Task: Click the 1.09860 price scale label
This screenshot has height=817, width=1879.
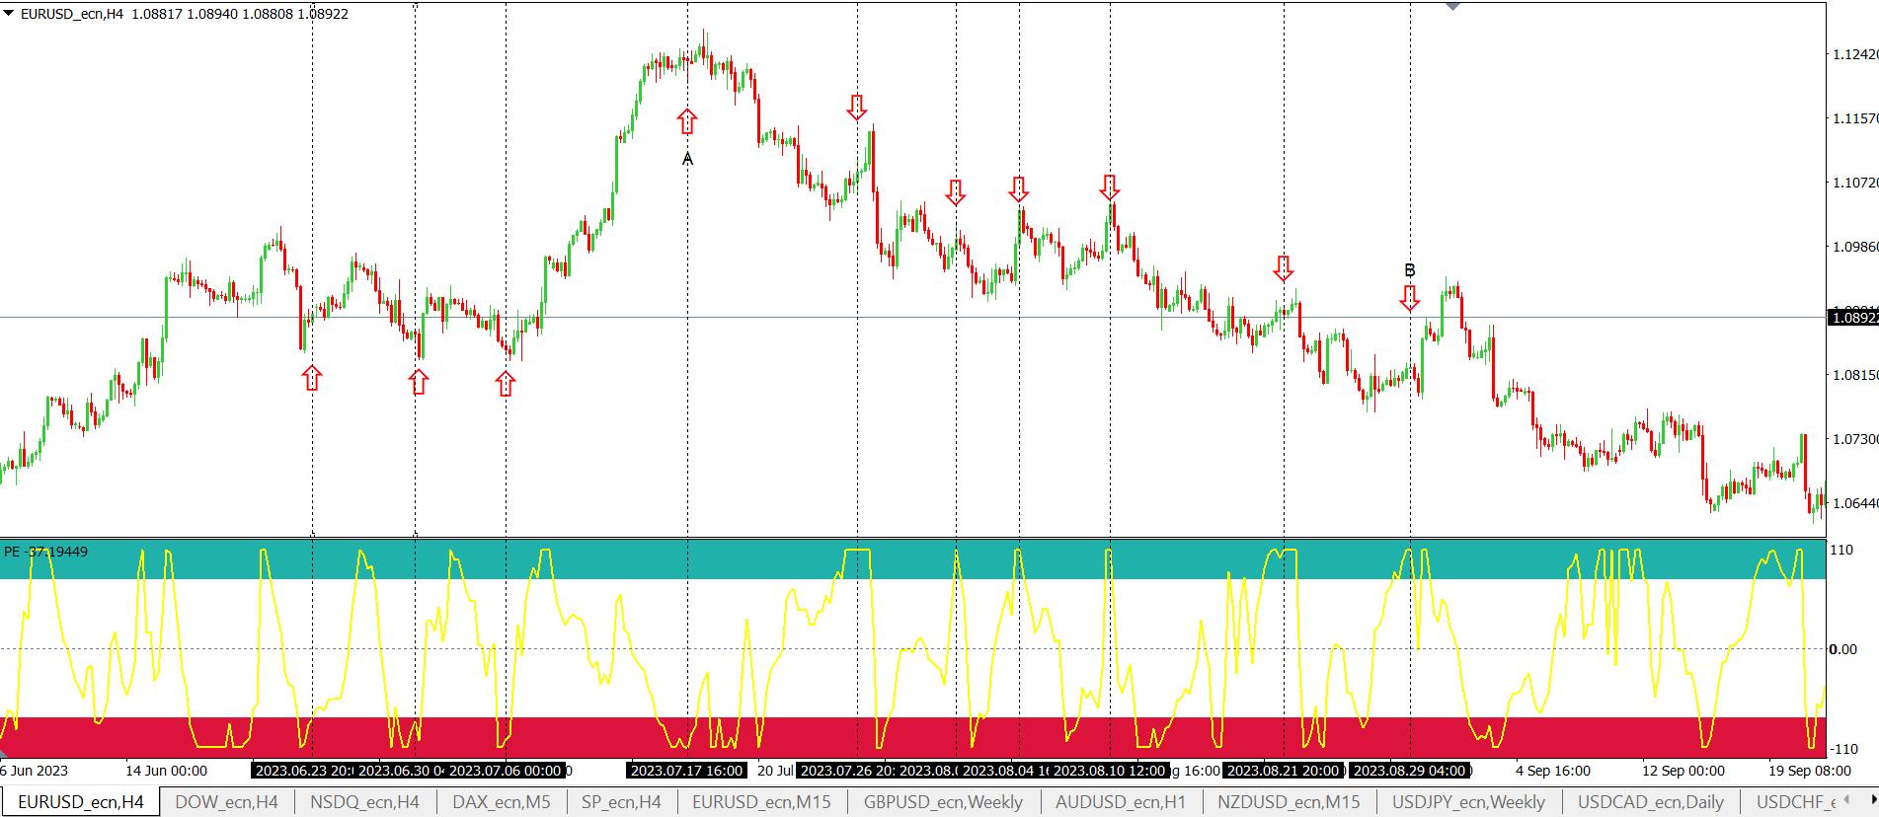Action: 1855,247
